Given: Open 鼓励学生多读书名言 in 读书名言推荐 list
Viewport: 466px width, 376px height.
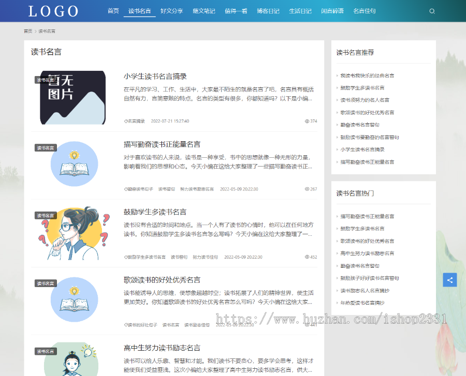Looking at the screenshot, I should click(362, 88).
